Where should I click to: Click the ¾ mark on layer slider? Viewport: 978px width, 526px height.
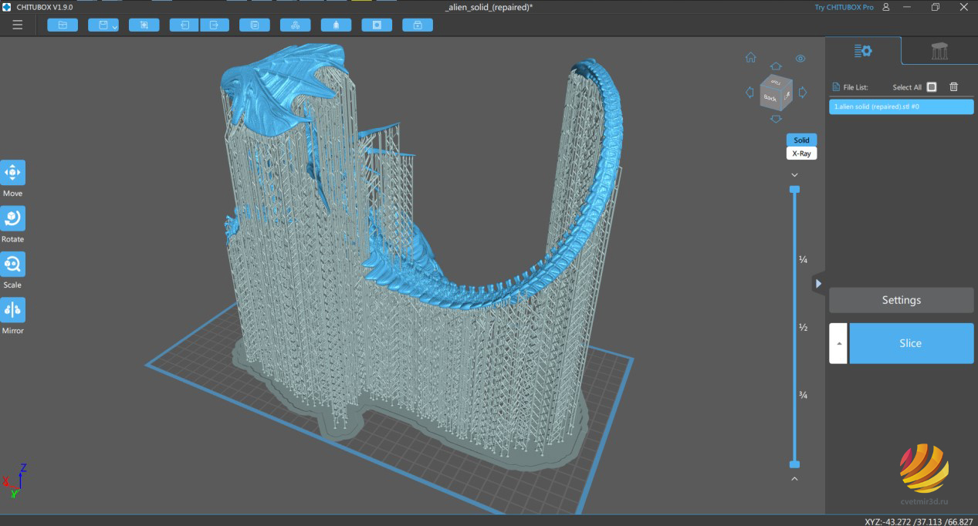pos(803,396)
